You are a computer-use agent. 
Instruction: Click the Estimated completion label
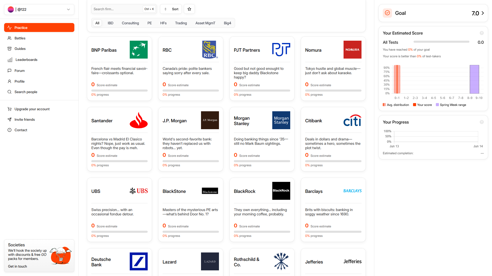(x=398, y=153)
